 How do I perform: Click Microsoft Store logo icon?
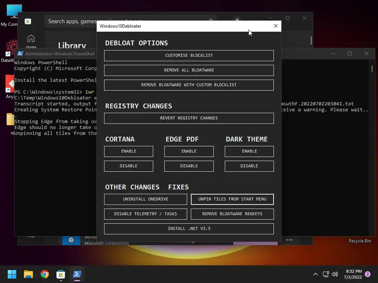[28, 21]
